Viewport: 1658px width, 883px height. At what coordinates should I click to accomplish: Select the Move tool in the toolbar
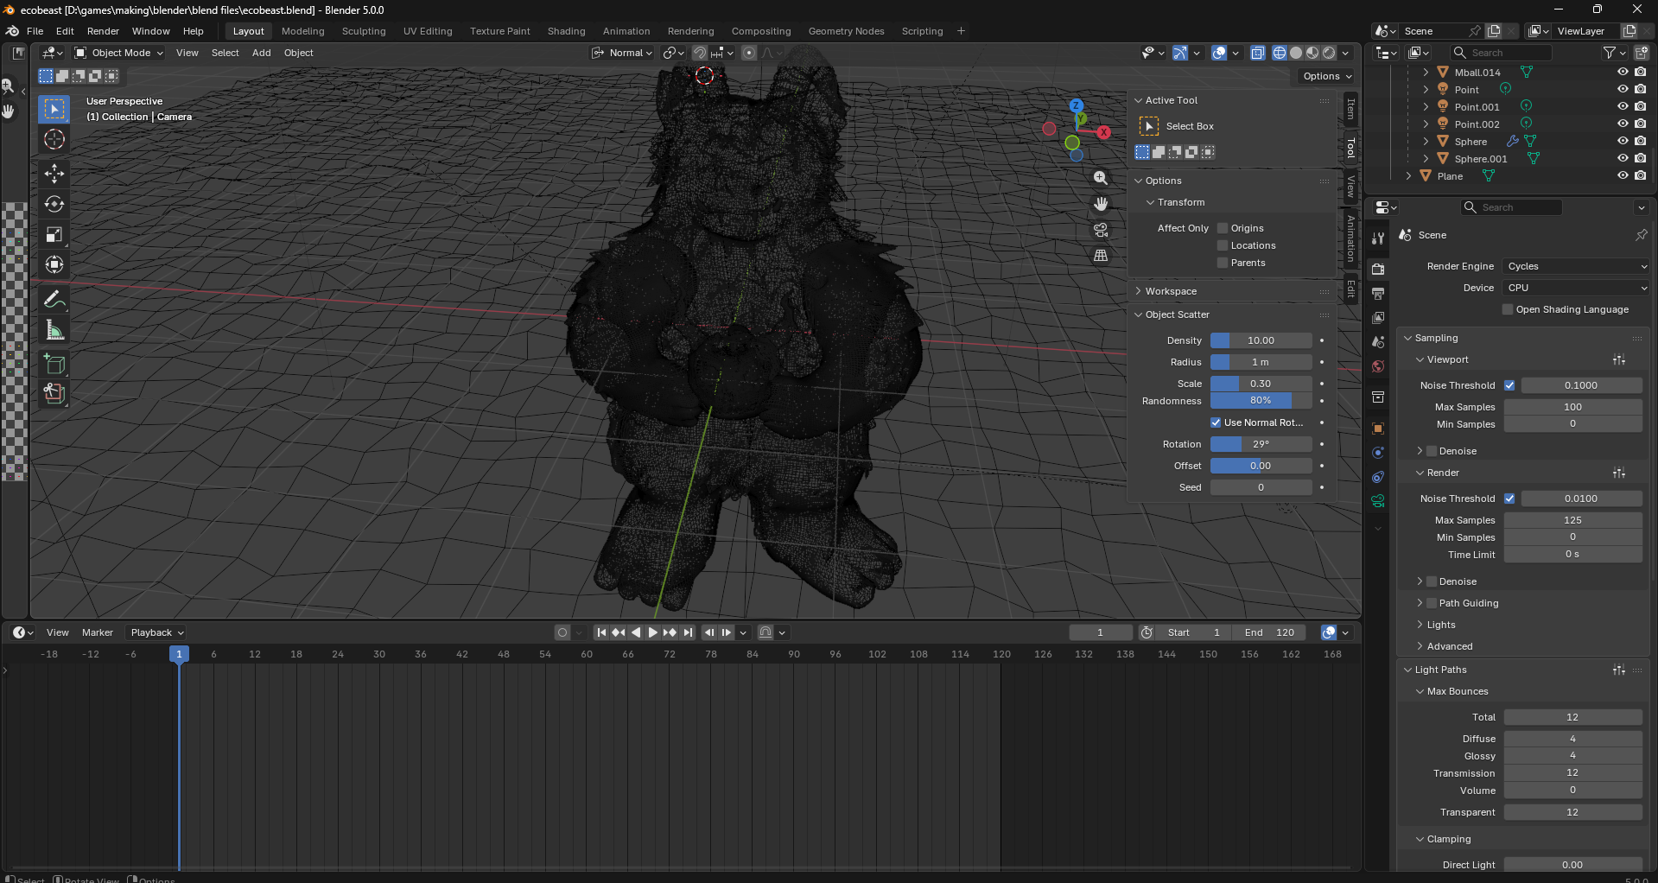click(x=54, y=174)
